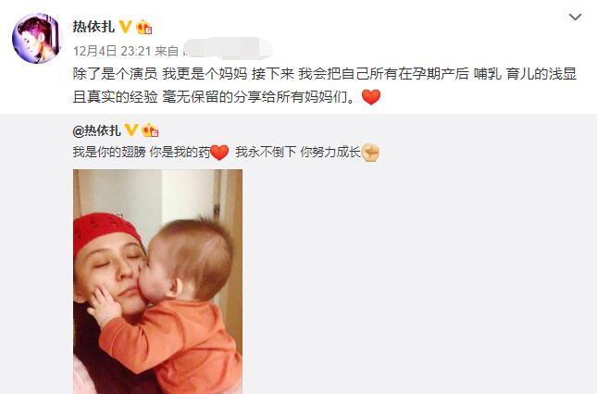Expand the post options chevron menu
The image size is (597, 394).
coord(575,18)
